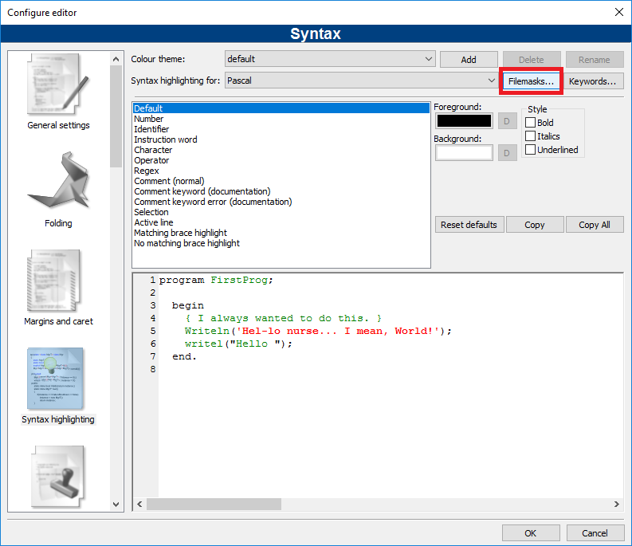Image resolution: width=632 pixels, height=546 pixels.
Task: Open the Filemasks dialog
Action: point(531,81)
